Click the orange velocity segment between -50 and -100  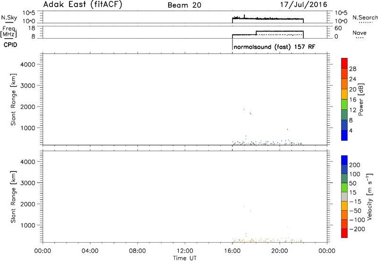344,215
